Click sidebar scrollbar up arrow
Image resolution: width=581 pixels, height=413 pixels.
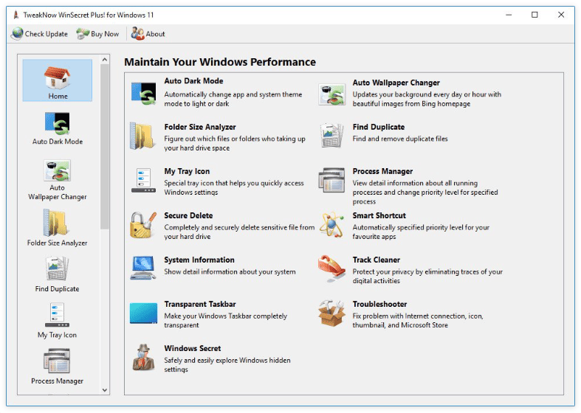pyautogui.click(x=105, y=59)
